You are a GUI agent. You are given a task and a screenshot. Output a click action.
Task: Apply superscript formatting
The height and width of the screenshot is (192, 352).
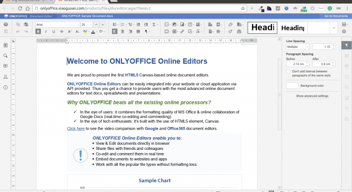[69, 32]
